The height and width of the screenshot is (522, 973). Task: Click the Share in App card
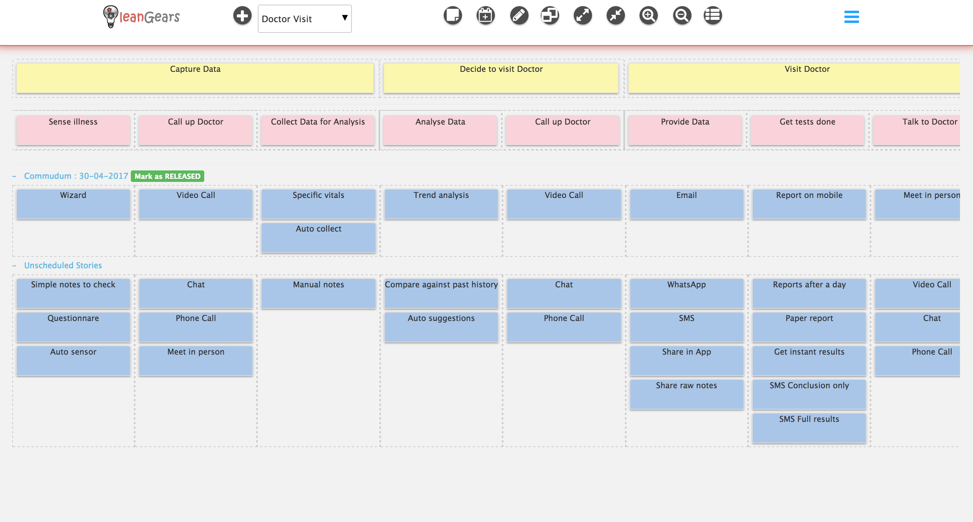coord(687,361)
